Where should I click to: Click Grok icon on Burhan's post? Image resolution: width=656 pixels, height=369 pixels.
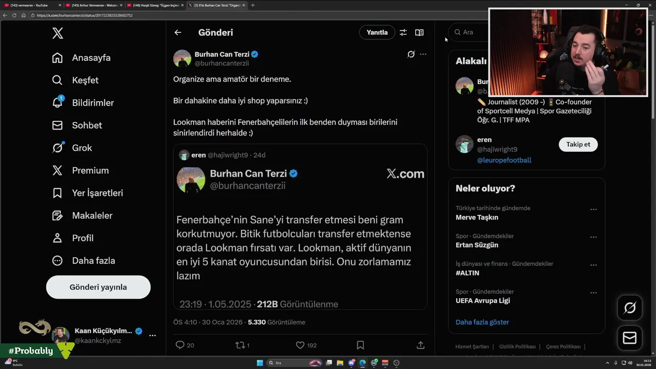[411, 54]
